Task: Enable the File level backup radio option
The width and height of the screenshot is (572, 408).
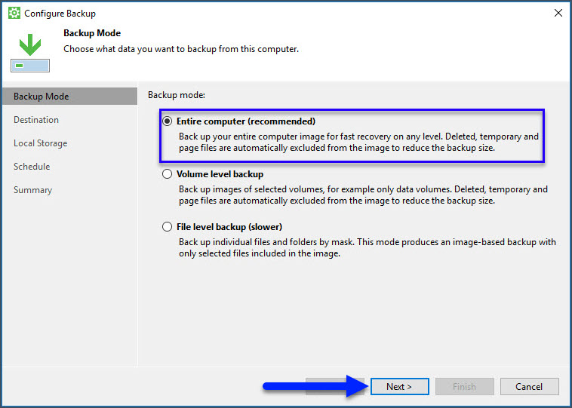Action: (x=168, y=227)
